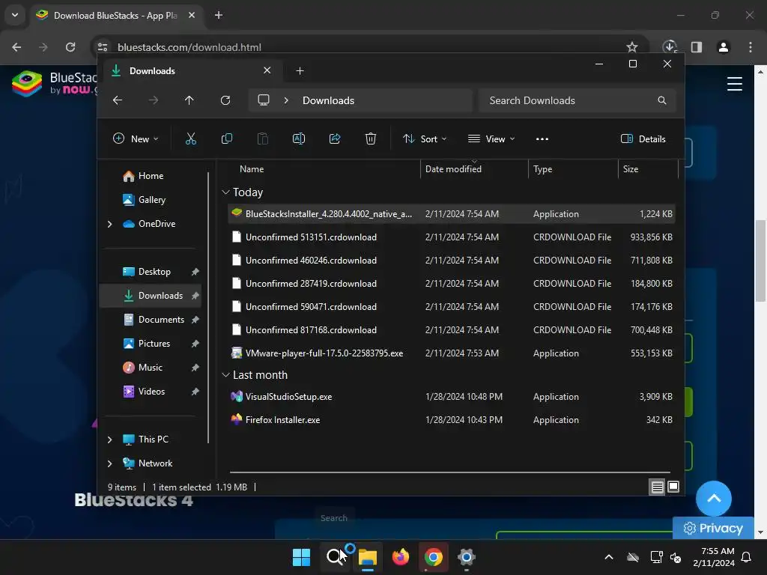Click the Share icon in Explorer toolbar

(x=335, y=139)
